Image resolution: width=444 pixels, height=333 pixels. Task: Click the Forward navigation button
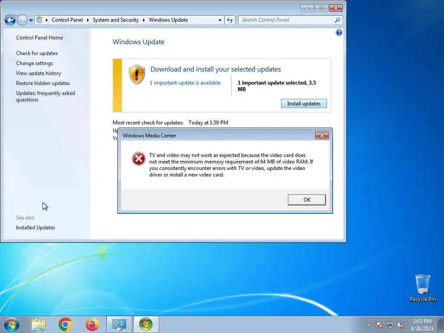pos(22,20)
